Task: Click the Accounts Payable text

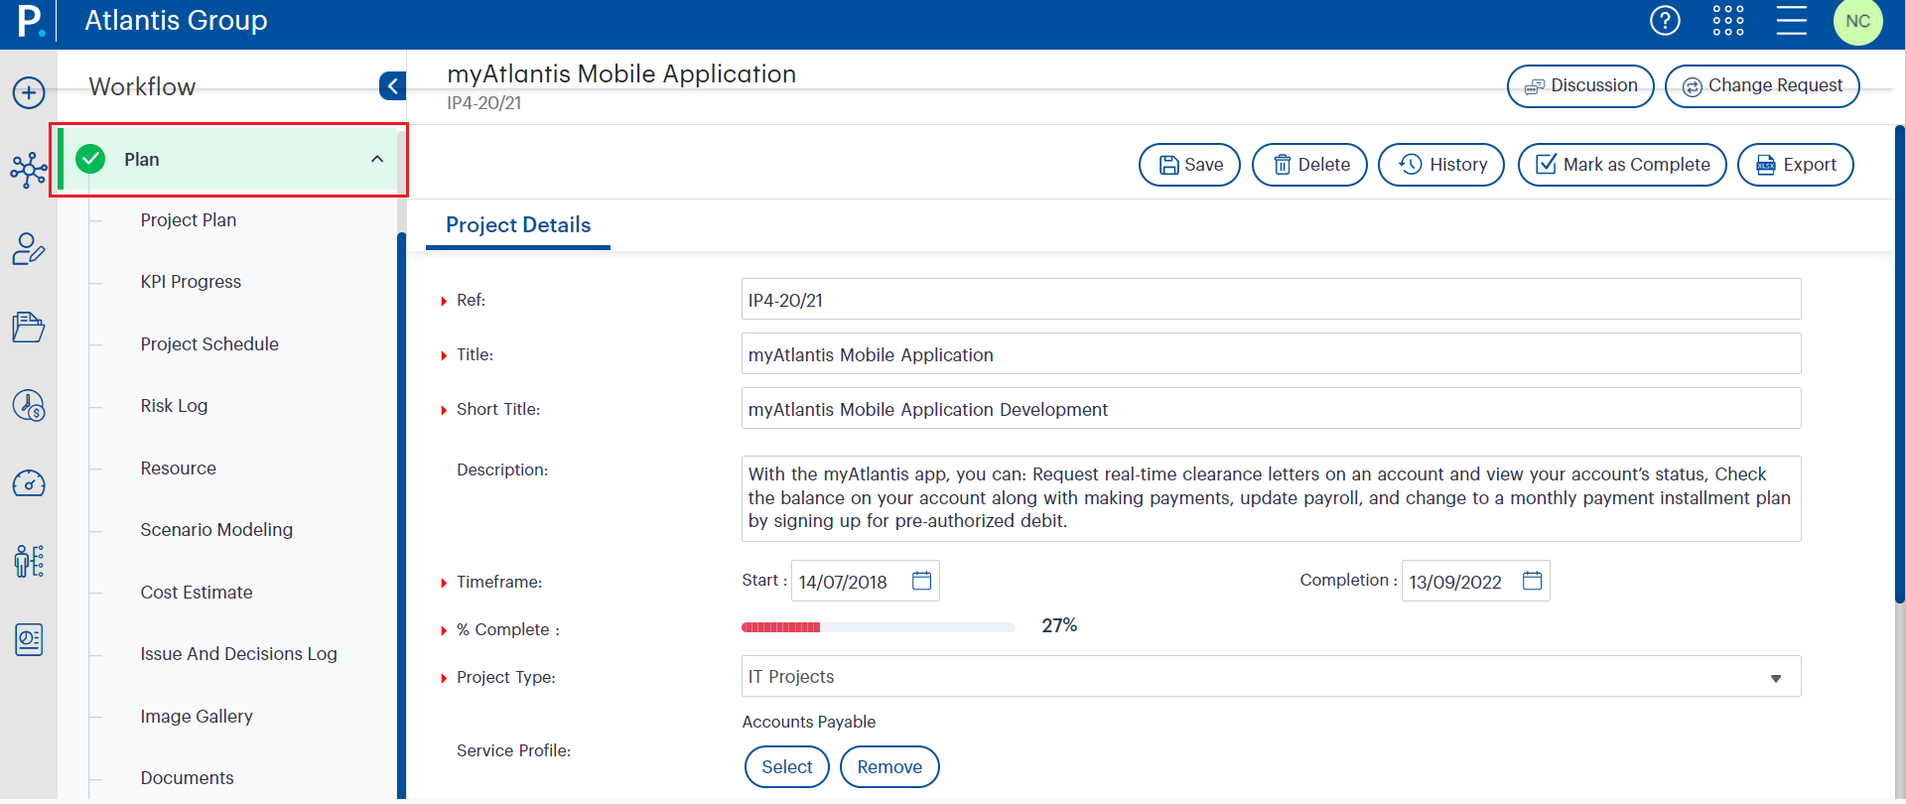Action: (x=809, y=722)
